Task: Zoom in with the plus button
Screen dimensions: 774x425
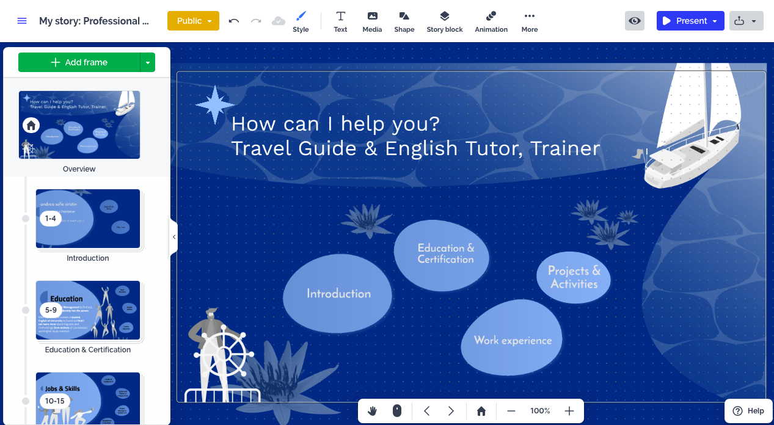Action: pyautogui.click(x=569, y=411)
